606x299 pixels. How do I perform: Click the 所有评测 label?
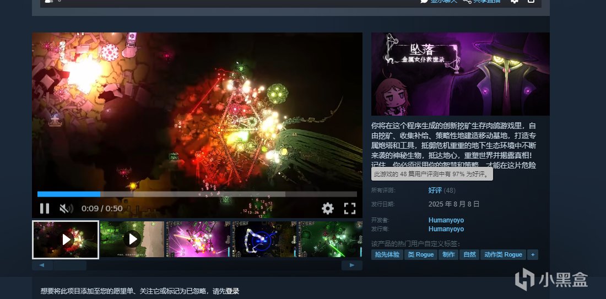pos(383,191)
